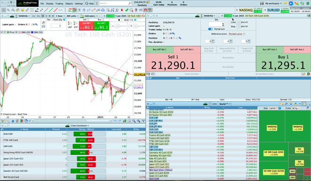Open the Trading menu

pyautogui.click(x=59, y=4)
